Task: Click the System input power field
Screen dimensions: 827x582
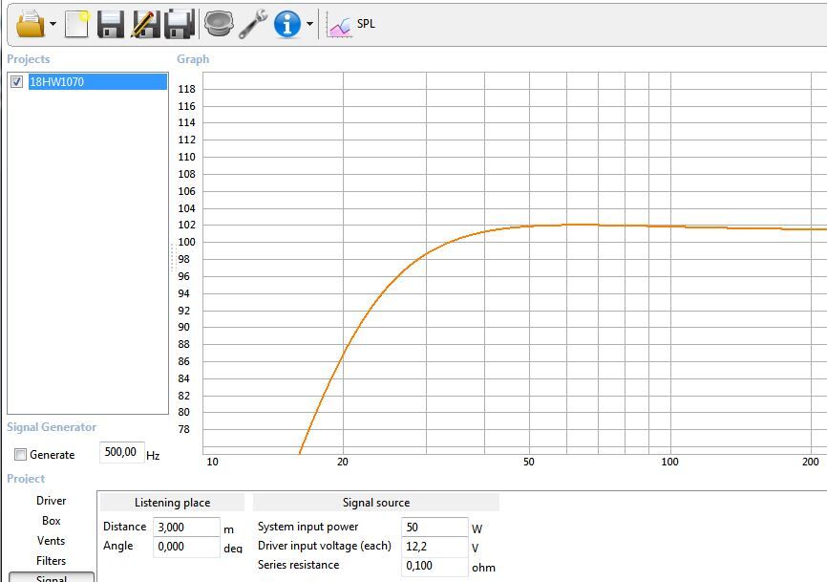Action: coord(435,527)
